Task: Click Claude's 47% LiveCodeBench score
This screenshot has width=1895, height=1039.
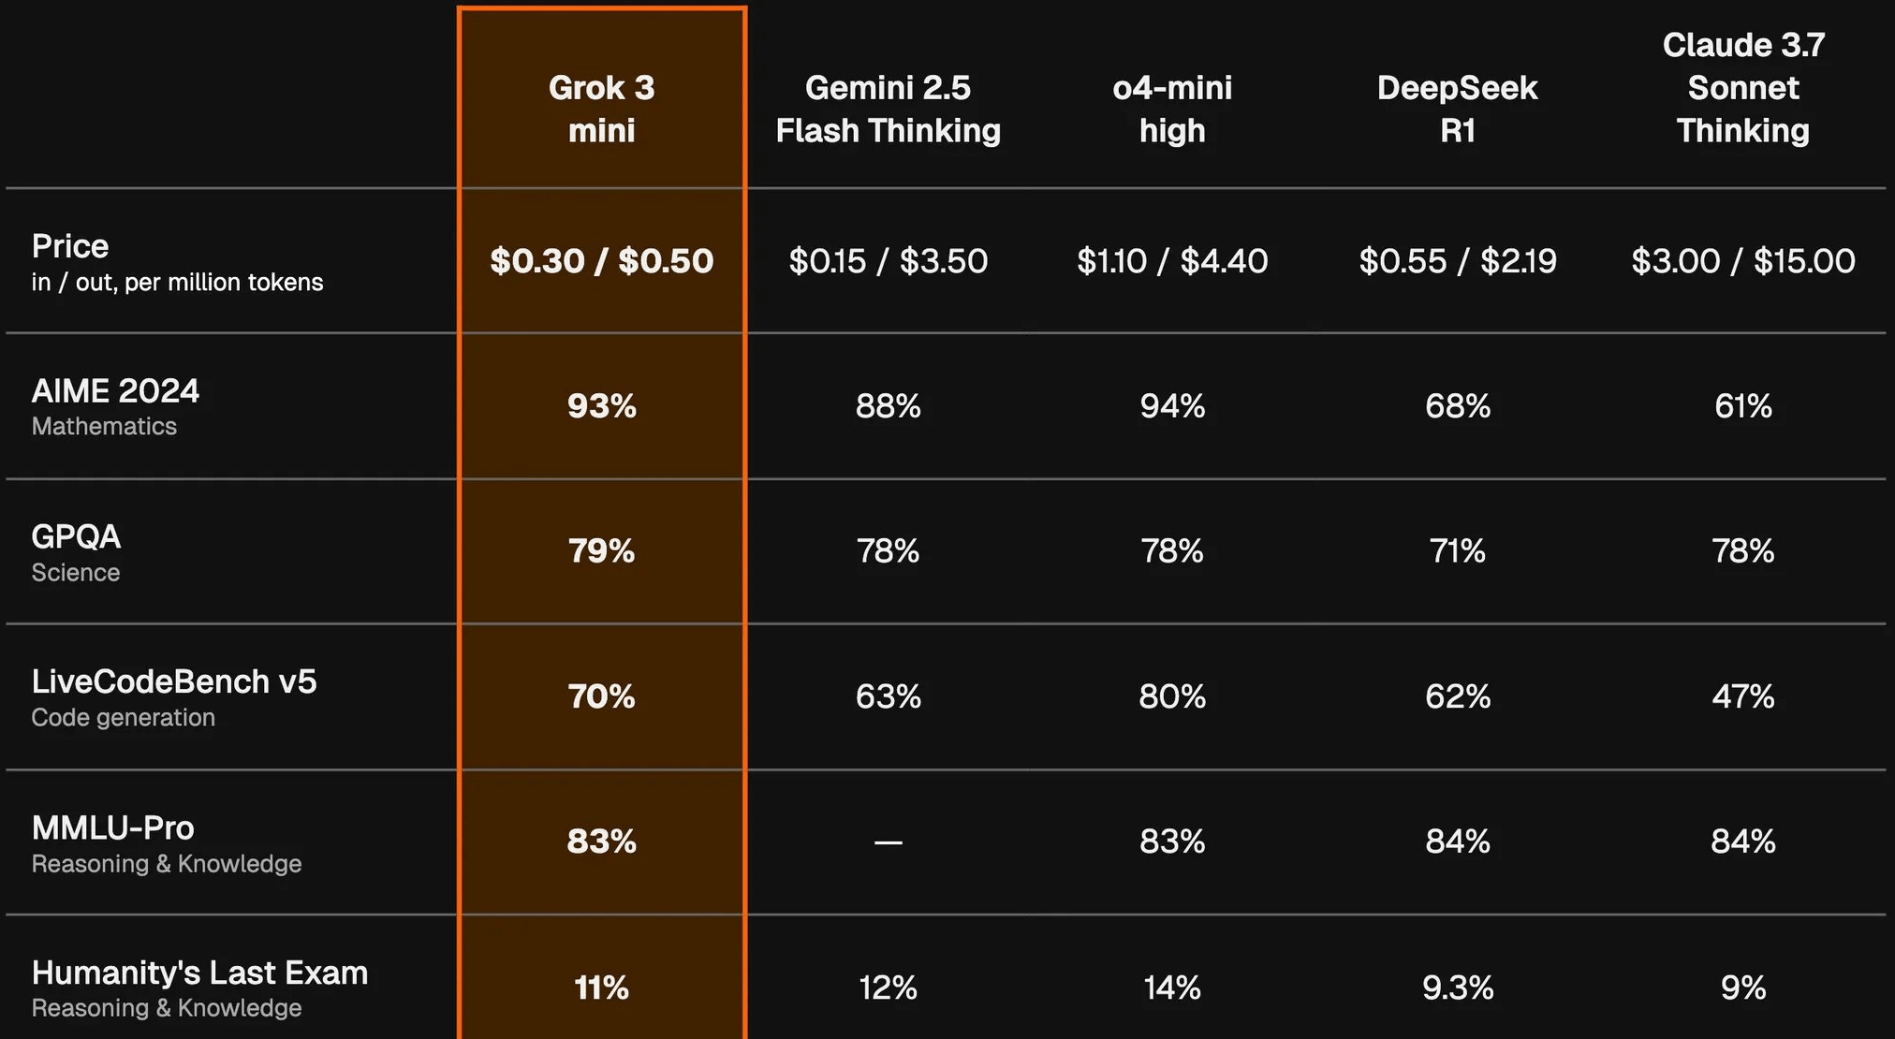Action: click(1742, 696)
